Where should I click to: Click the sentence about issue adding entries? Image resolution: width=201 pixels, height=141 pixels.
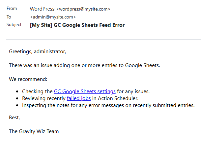84,65
